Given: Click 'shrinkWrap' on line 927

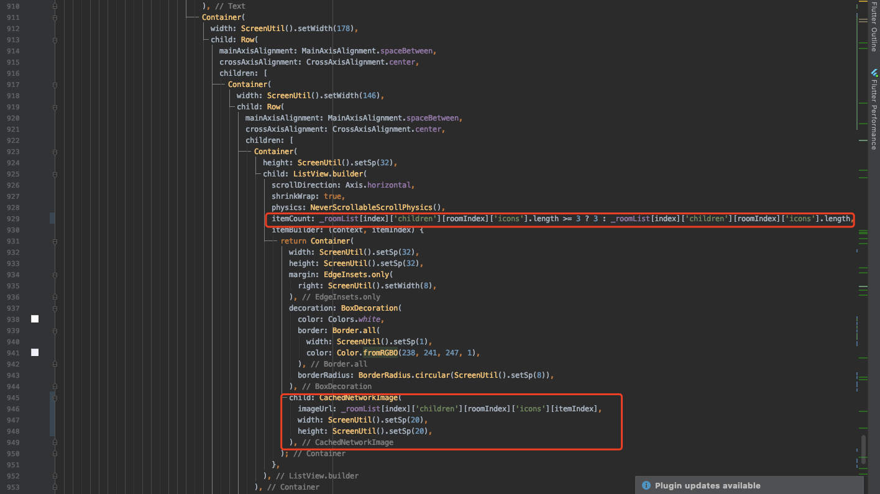Looking at the screenshot, I should 293,196.
